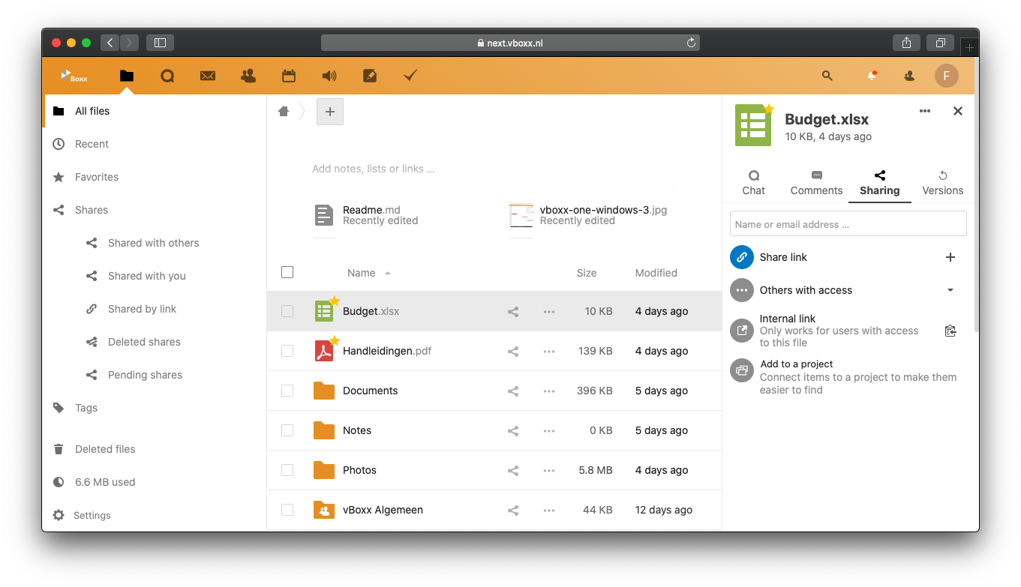Select the Sharing tab
The image size is (1021, 587).
880,183
